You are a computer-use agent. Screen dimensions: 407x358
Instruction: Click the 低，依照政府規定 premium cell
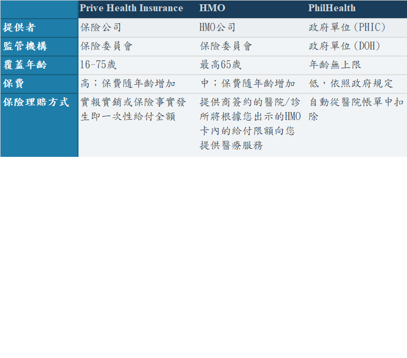(x=351, y=84)
